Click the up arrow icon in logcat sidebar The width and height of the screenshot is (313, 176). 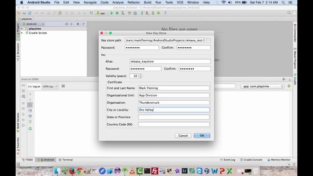point(30,94)
